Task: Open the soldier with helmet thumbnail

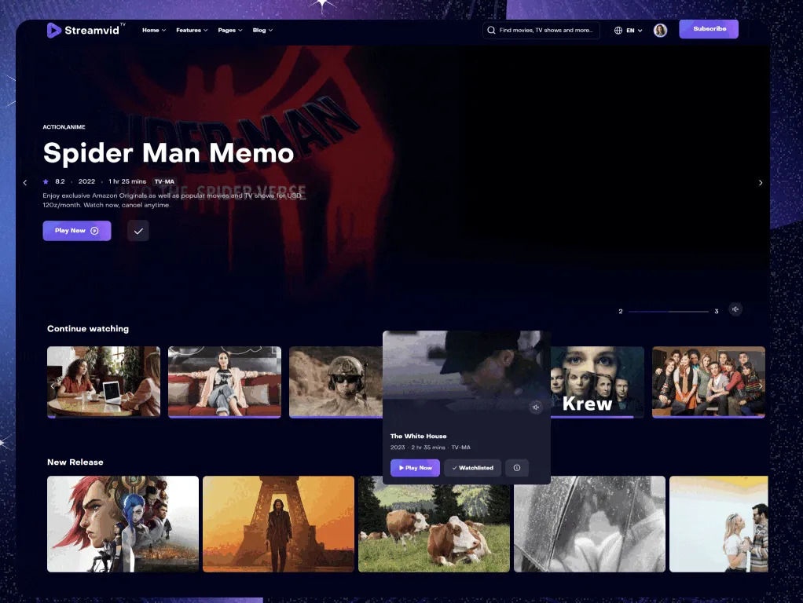Action: click(335, 382)
